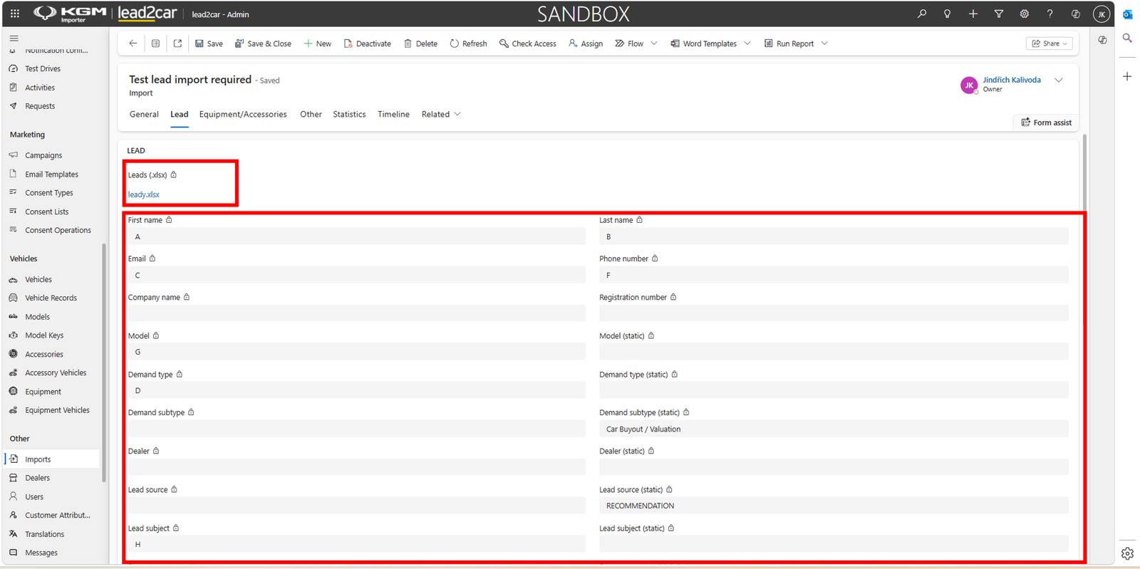Screen dimensions: 1140x569
Task: Open the search magnifier in header
Action: tap(922, 14)
